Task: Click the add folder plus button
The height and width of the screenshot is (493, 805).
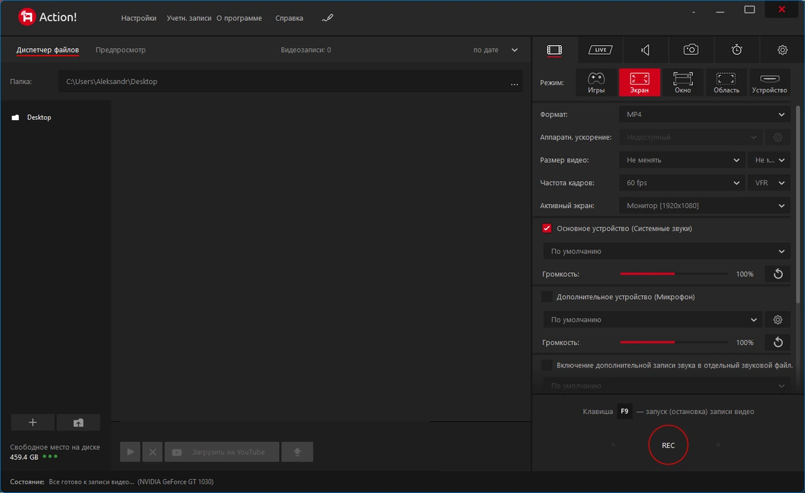Action: click(33, 423)
